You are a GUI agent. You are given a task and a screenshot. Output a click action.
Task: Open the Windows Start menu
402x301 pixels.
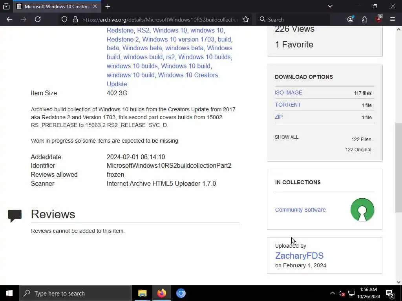pos(9,293)
